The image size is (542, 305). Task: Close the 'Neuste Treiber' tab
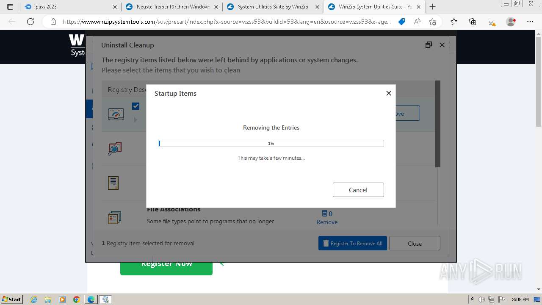click(x=216, y=7)
